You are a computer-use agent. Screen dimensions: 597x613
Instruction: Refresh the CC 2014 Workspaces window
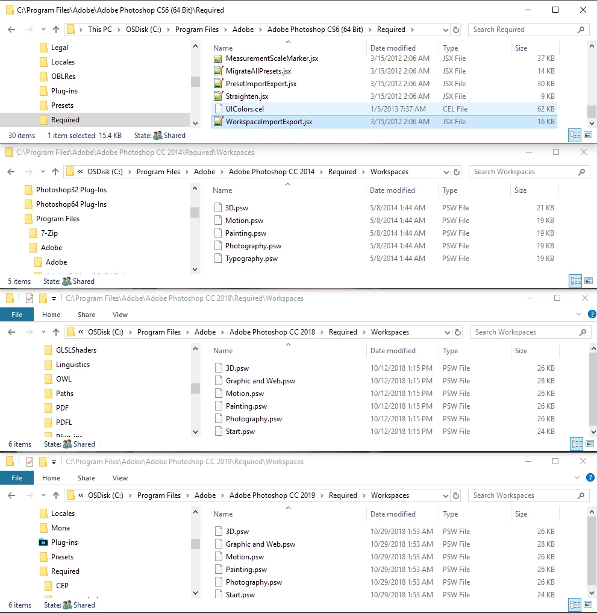click(457, 172)
